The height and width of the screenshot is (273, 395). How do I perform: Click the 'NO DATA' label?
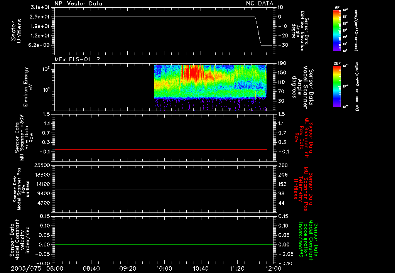(x=260, y=3)
